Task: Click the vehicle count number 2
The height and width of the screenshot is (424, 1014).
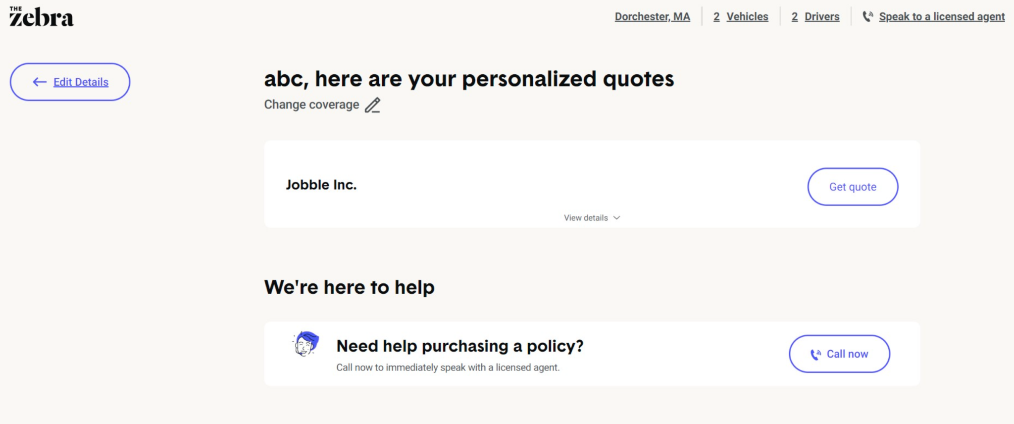Action: (x=716, y=17)
